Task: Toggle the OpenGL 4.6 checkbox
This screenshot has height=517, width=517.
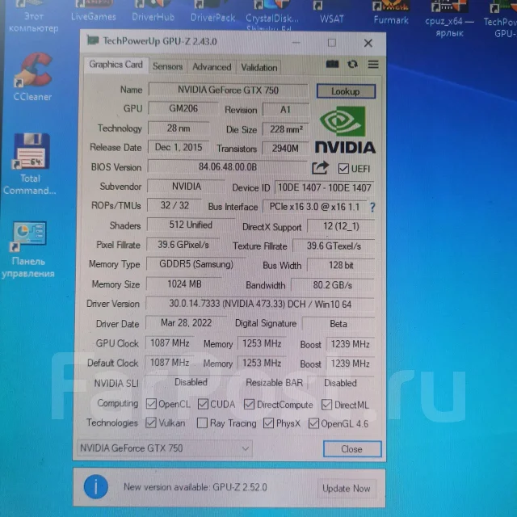Action: [x=313, y=423]
